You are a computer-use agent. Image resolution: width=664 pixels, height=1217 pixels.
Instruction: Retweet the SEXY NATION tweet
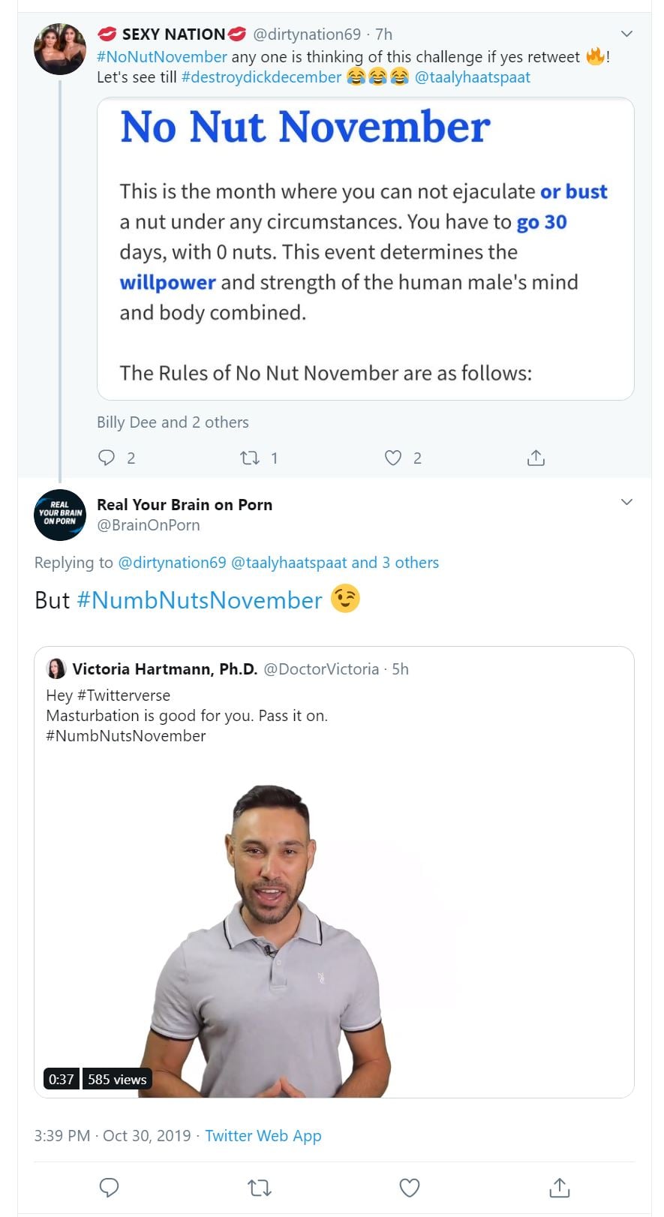[250, 458]
